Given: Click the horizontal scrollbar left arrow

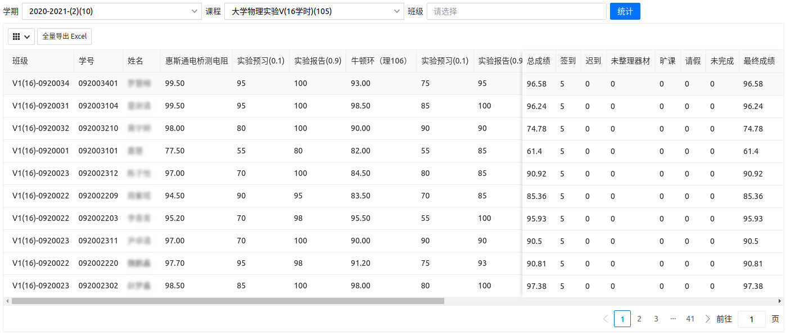Looking at the screenshot, I should 7,301.
